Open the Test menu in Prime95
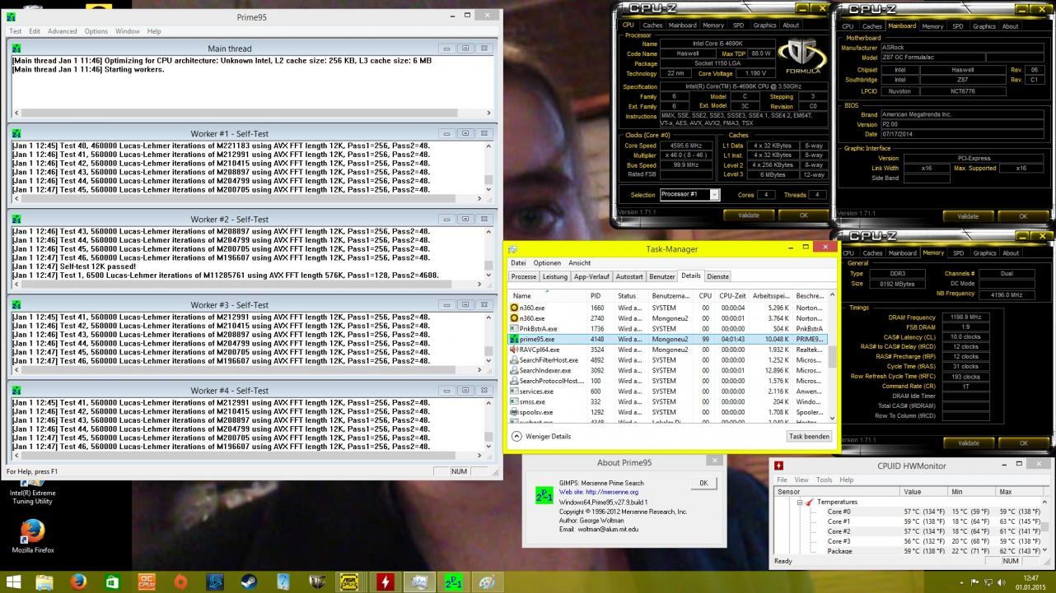This screenshot has height=593, width=1056. [15, 31]
